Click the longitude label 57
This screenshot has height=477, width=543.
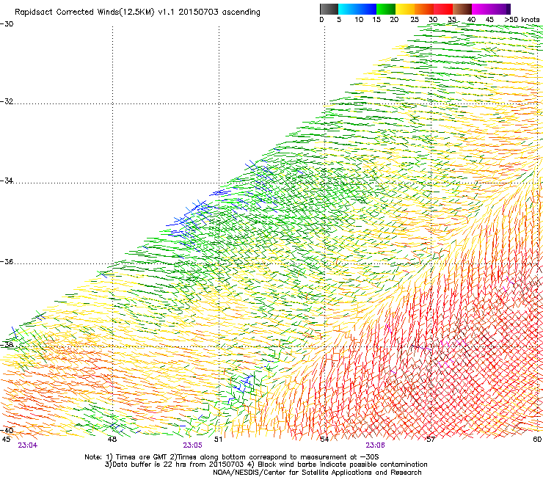[431, 440]
